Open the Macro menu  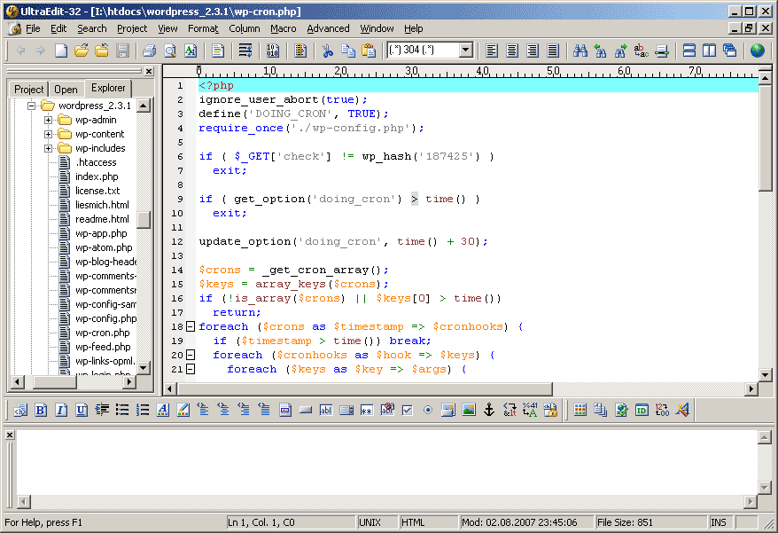pos(284,28)
